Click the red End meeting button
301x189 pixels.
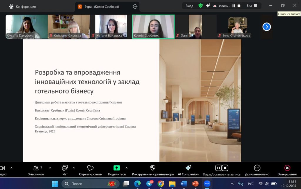point(287,168)
